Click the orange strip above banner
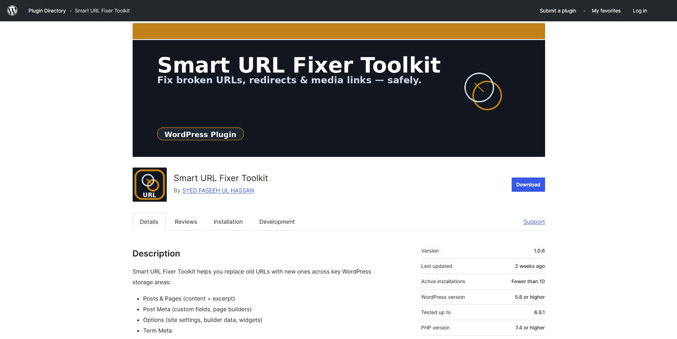The width and height of the screenshot is (677, 339). [x=338, y=31]
